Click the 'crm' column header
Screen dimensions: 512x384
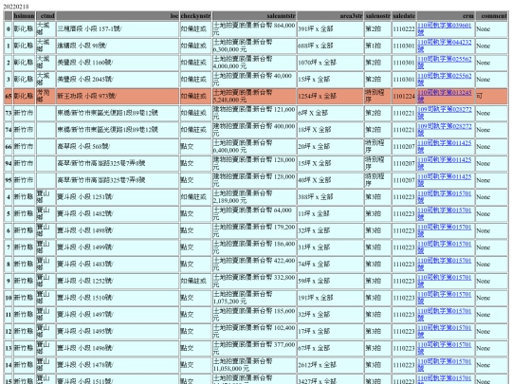point(446,16)
